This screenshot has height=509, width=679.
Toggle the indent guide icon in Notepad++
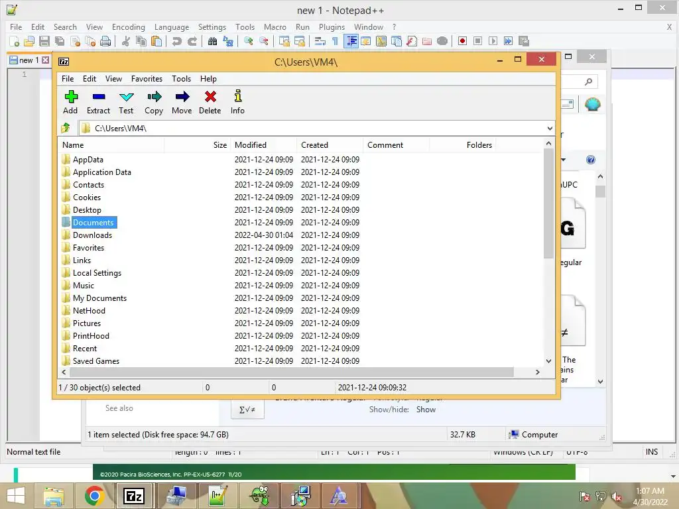[351, 41]
